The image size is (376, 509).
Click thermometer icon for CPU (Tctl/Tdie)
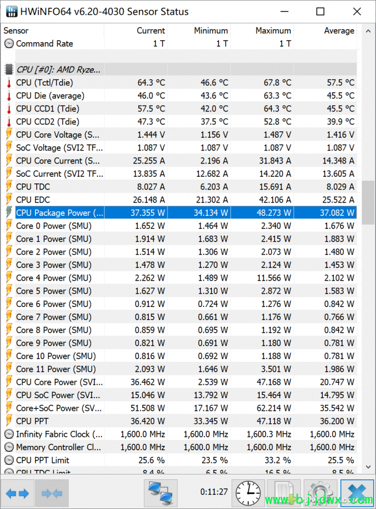point(9,83)
